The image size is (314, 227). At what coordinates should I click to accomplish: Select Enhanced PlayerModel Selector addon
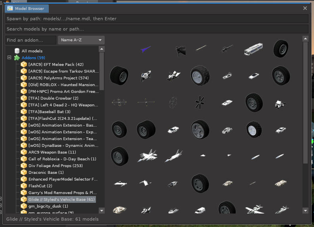[x=63, y=179]
